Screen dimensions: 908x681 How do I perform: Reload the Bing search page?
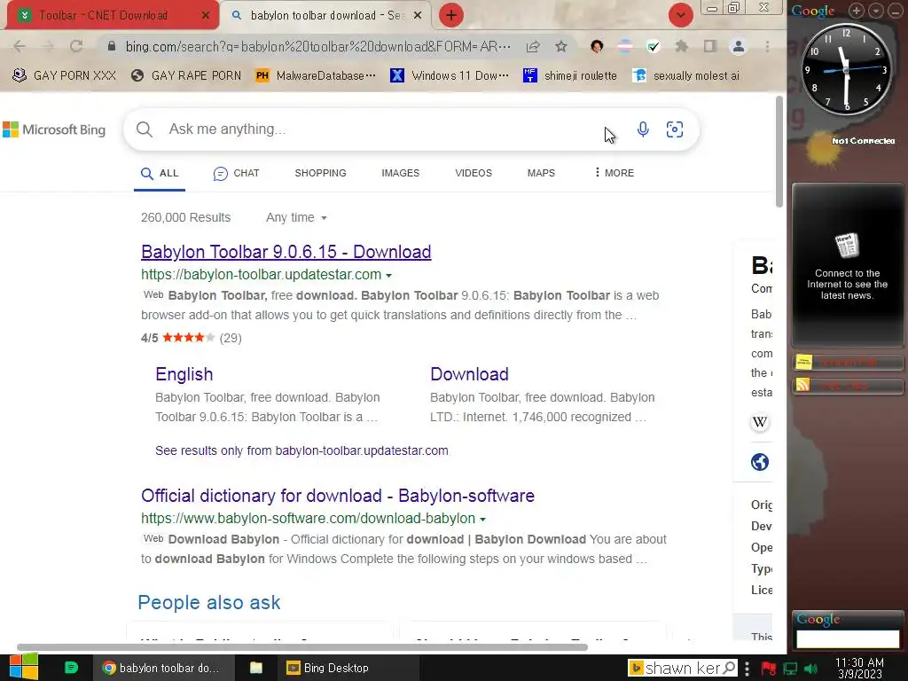(x=76, y=46)
